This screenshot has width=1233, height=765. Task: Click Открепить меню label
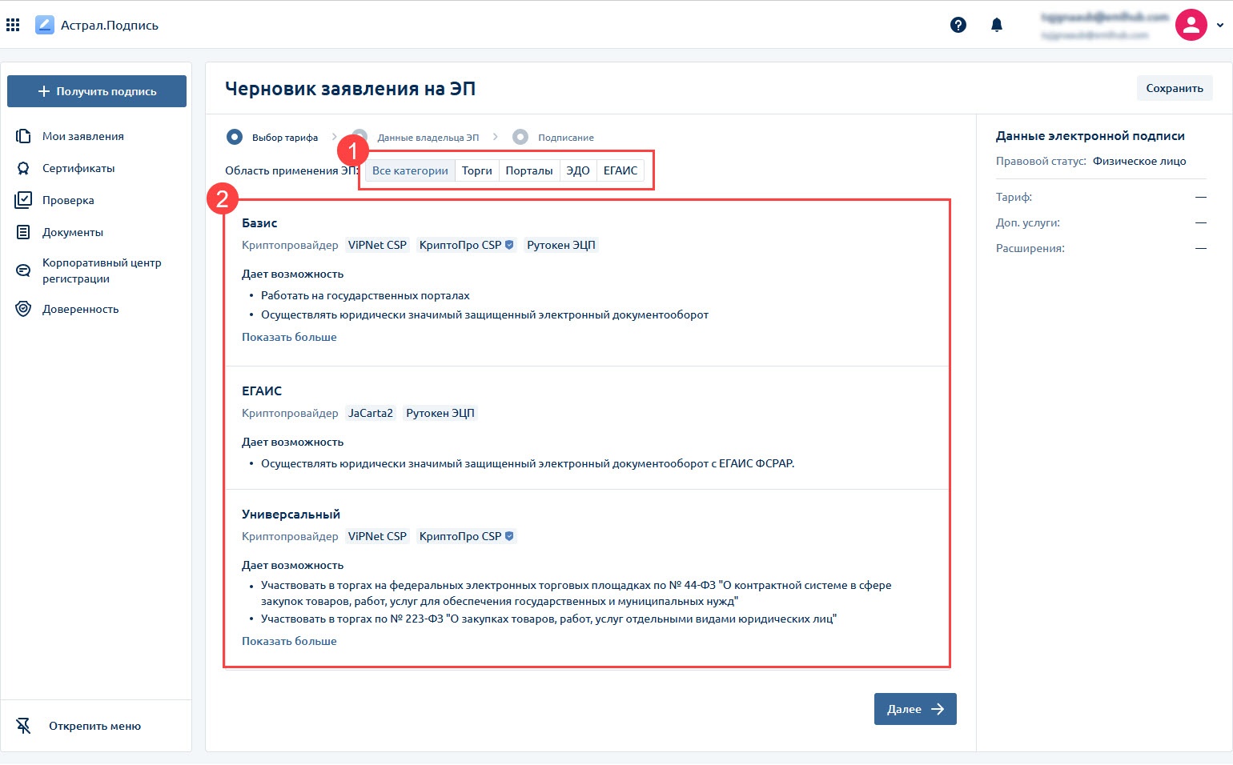94,726
